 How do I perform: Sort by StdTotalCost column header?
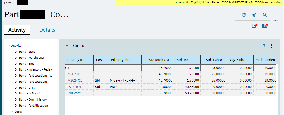(x=158, y=60)
